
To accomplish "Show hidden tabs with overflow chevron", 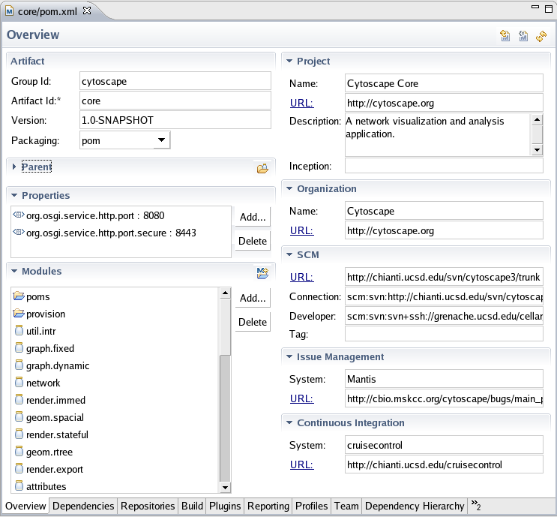I will pyautogui.click(x=475, y=505).
